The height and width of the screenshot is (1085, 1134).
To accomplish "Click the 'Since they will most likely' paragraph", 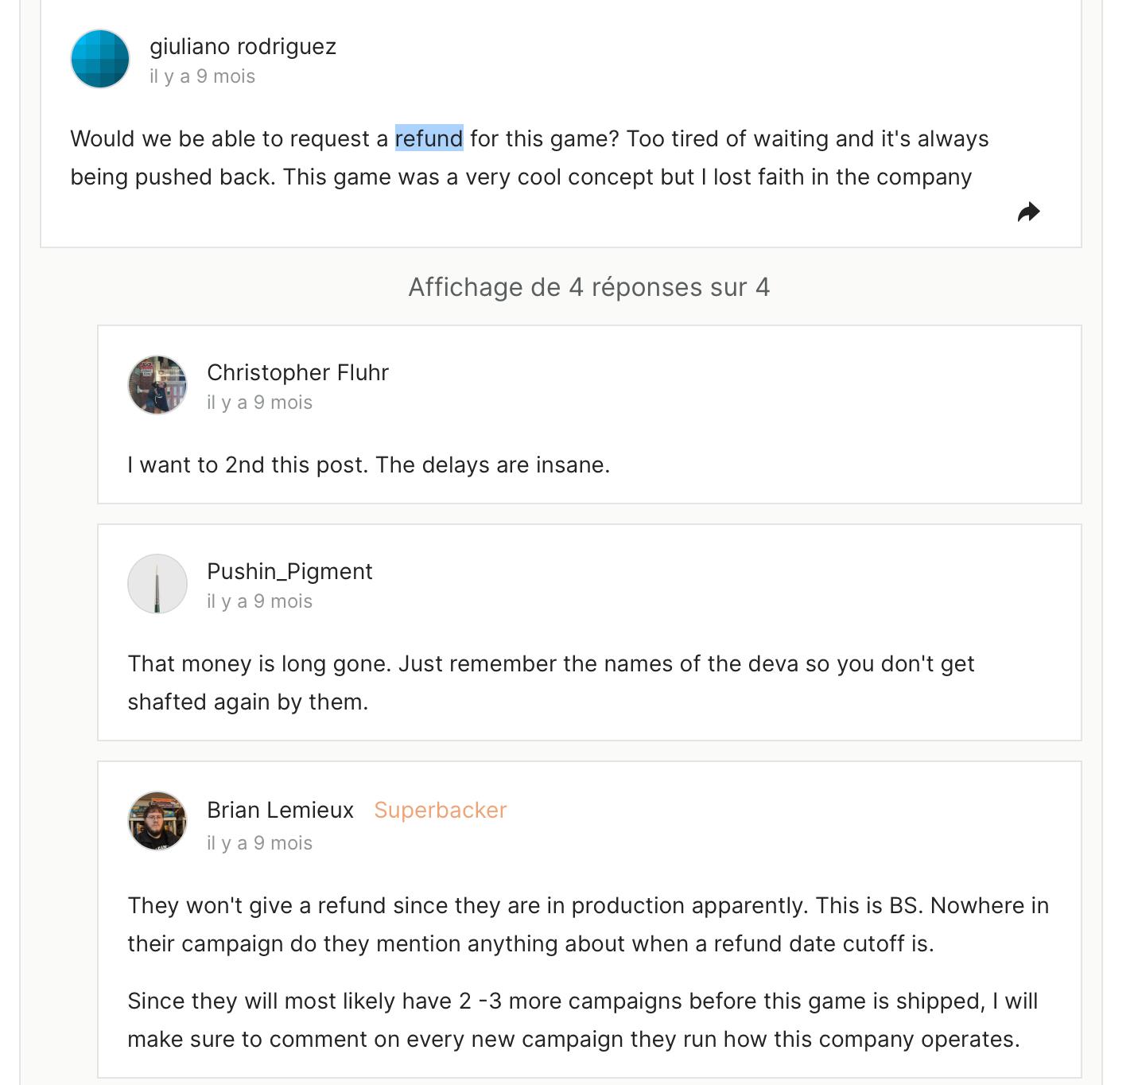I will (x=583, y=1020).
